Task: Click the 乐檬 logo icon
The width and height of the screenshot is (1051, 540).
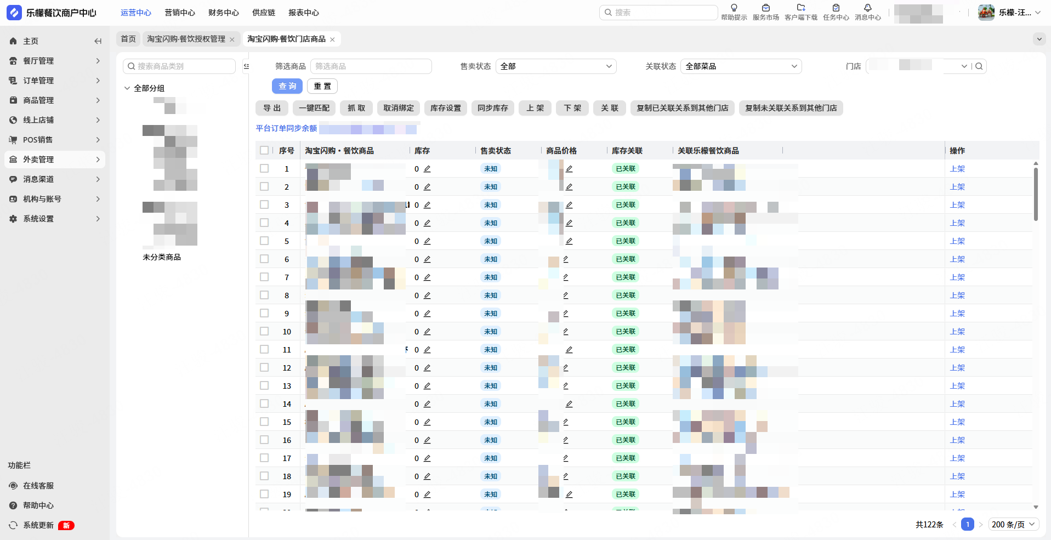Action: tap(14, 13)
